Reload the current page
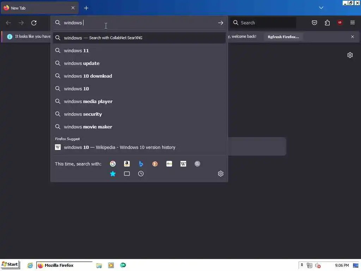Screen dimensions: 361x271 pos(34,23)
